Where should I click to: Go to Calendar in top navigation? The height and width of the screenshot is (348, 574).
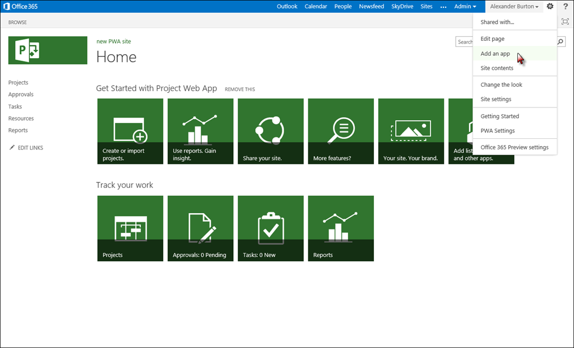pyautogui.click(x=316, y=6)
